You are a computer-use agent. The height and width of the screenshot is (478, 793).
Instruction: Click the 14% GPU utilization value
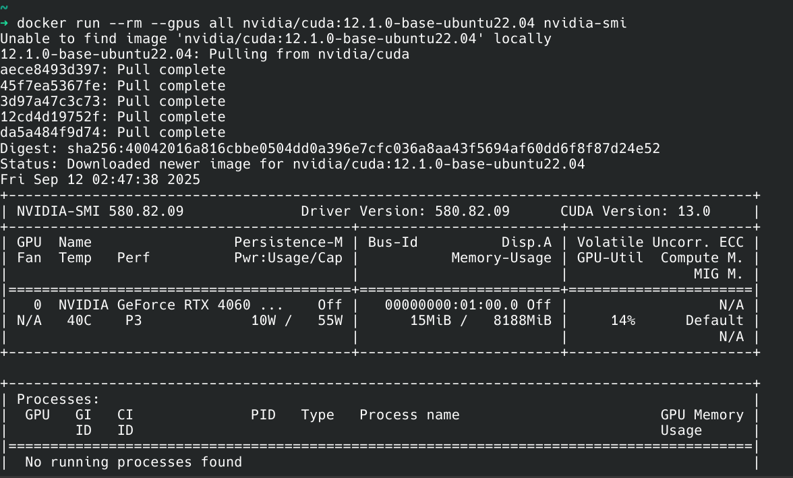click(622, 320)
